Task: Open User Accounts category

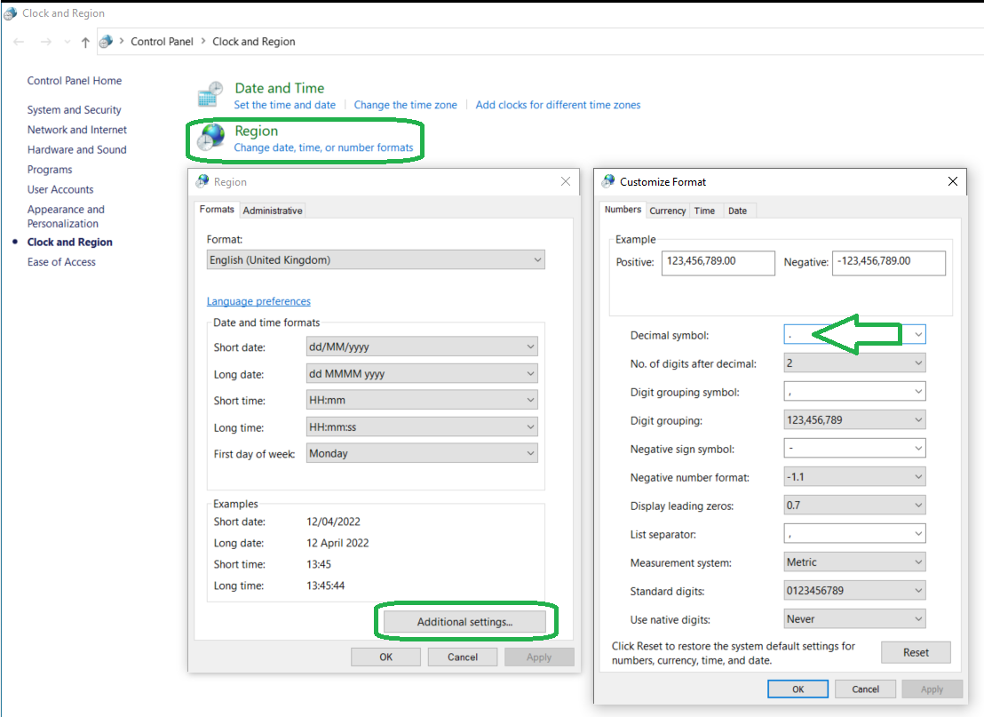Action: (60, 189)
